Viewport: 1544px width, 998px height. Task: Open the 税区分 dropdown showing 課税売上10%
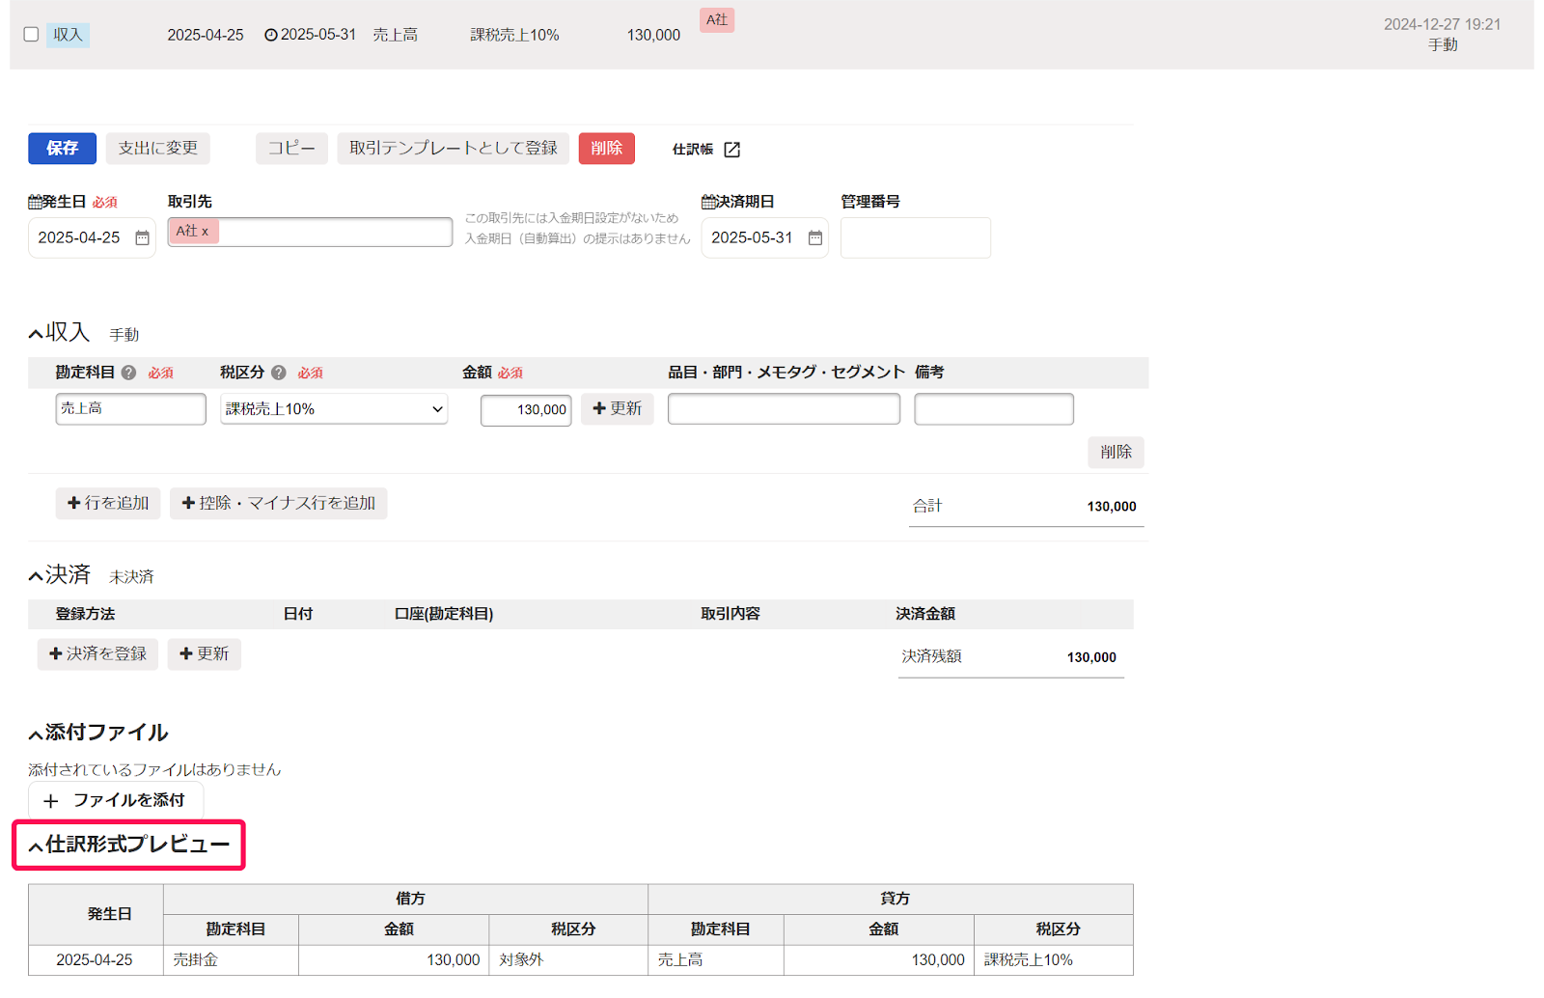(x=334, y=409)
